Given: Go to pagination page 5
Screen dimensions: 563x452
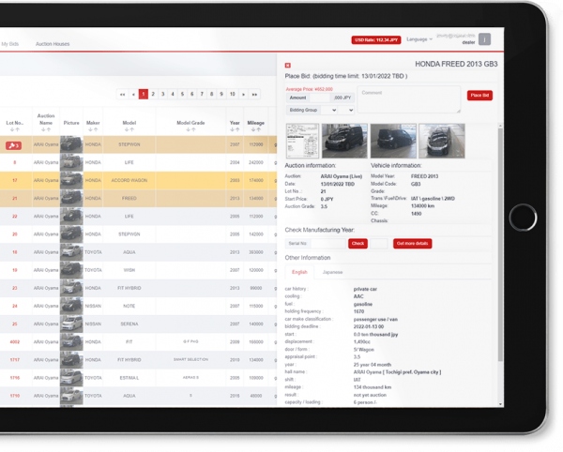Looking at the screenshot, I should click(x=182, y=95).
